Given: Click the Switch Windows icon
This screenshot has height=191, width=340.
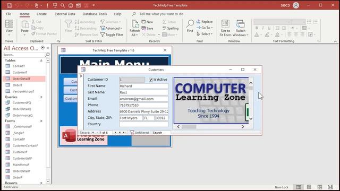Looking at the screenshot, I should click(240, 23).
